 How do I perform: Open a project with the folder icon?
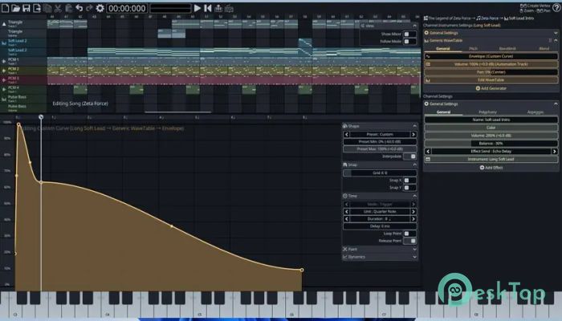15,8
